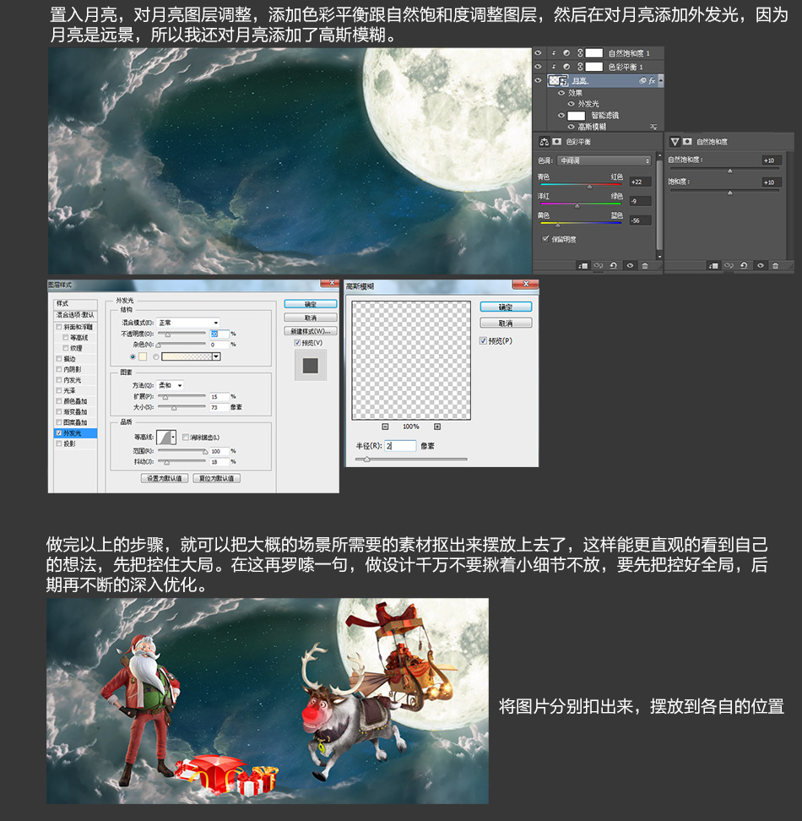Click the 色彩平衡 1 adjustment layer icon
This screenshot has width=802, height=821.
tap(566, 67)
